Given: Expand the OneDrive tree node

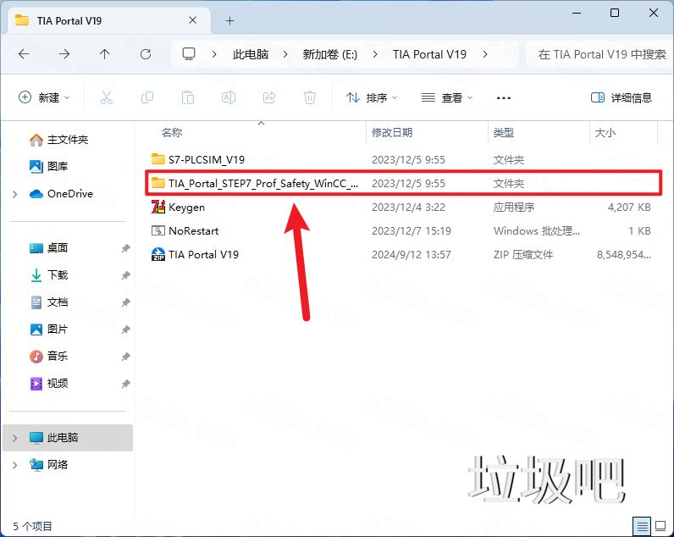Looking at the screenshot, I should (x=15, y=194).
